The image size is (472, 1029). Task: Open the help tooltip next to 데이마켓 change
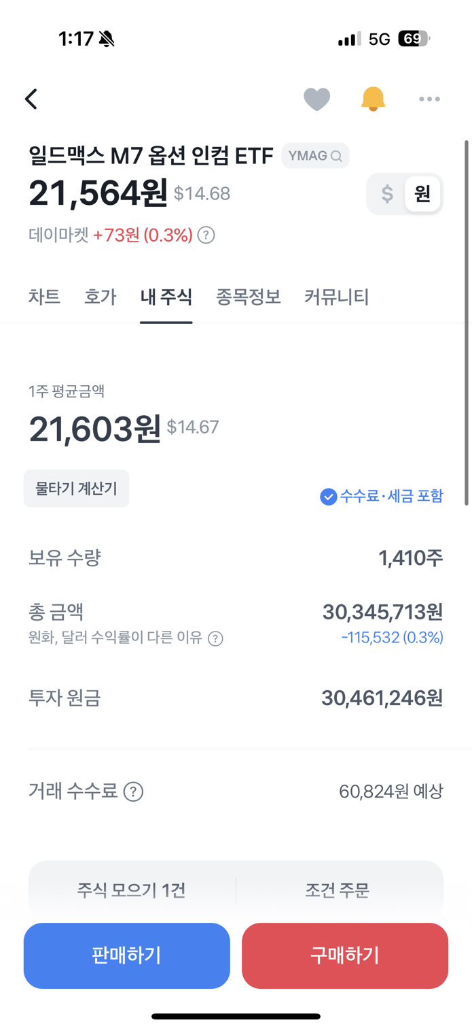coord(206,235)
